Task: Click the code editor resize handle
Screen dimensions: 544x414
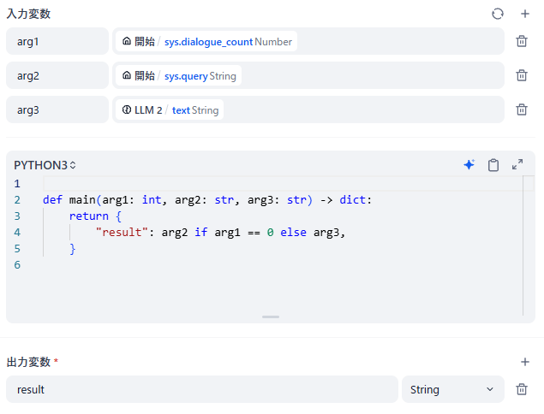Action: point(271,316)
